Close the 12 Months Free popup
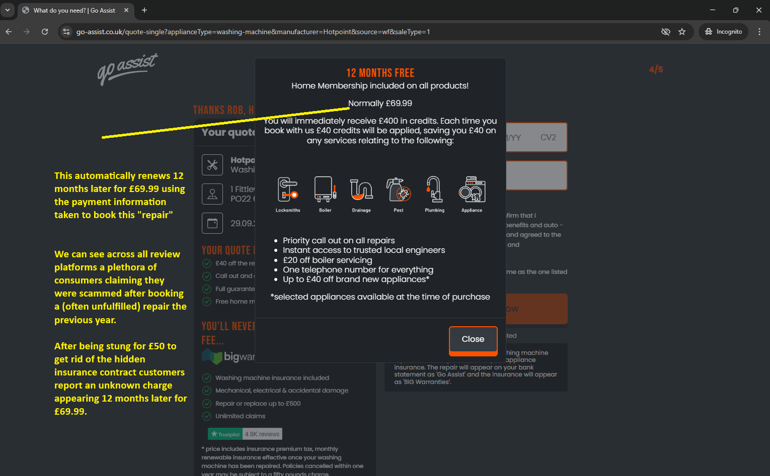770x476 pixels. 473,339
